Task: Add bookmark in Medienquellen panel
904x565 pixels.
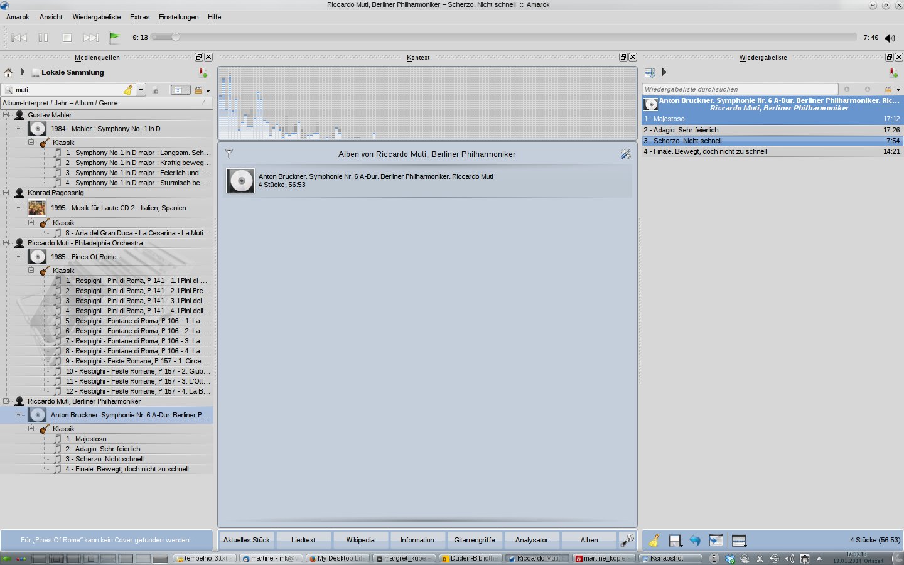Action: 203,73
